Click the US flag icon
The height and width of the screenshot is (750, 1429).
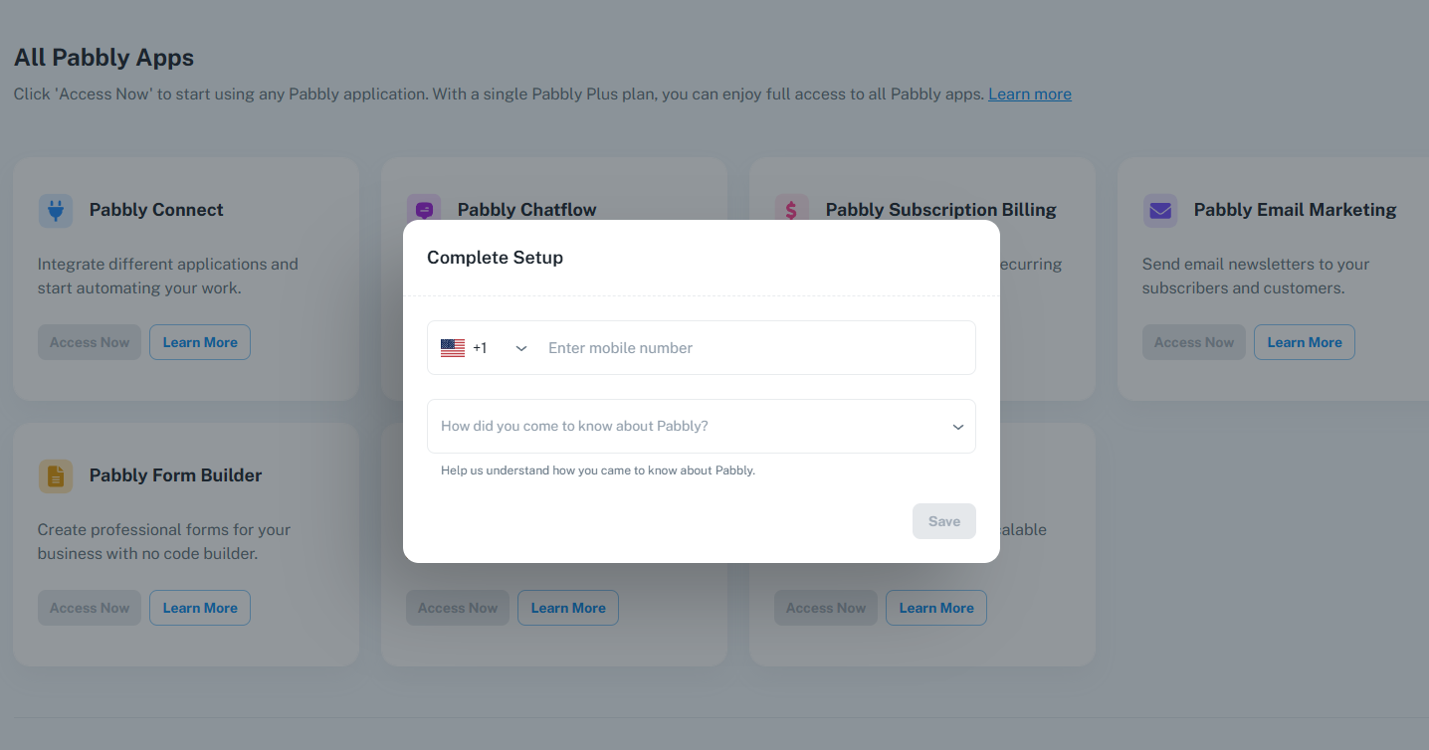coord(453,348)
